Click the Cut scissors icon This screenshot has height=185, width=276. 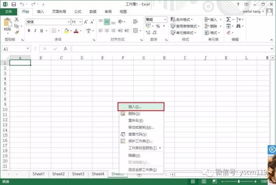[16, 19]
